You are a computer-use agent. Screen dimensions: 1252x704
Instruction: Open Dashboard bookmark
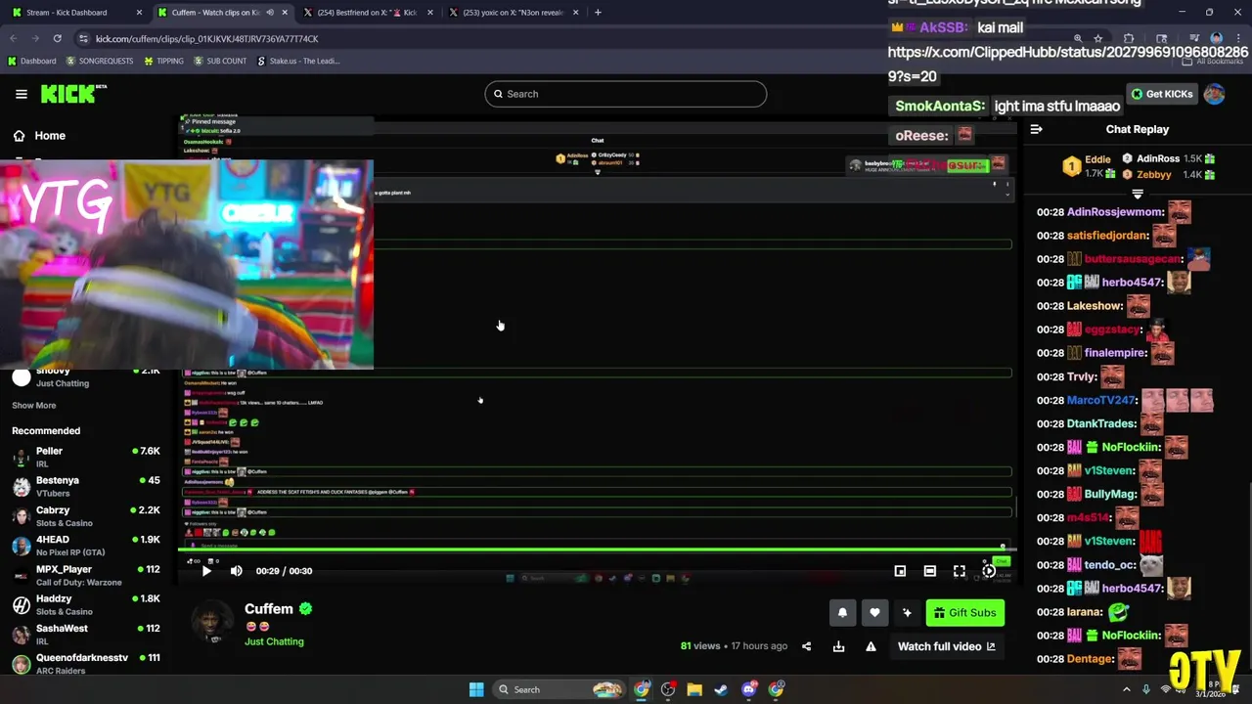(31, 61)
